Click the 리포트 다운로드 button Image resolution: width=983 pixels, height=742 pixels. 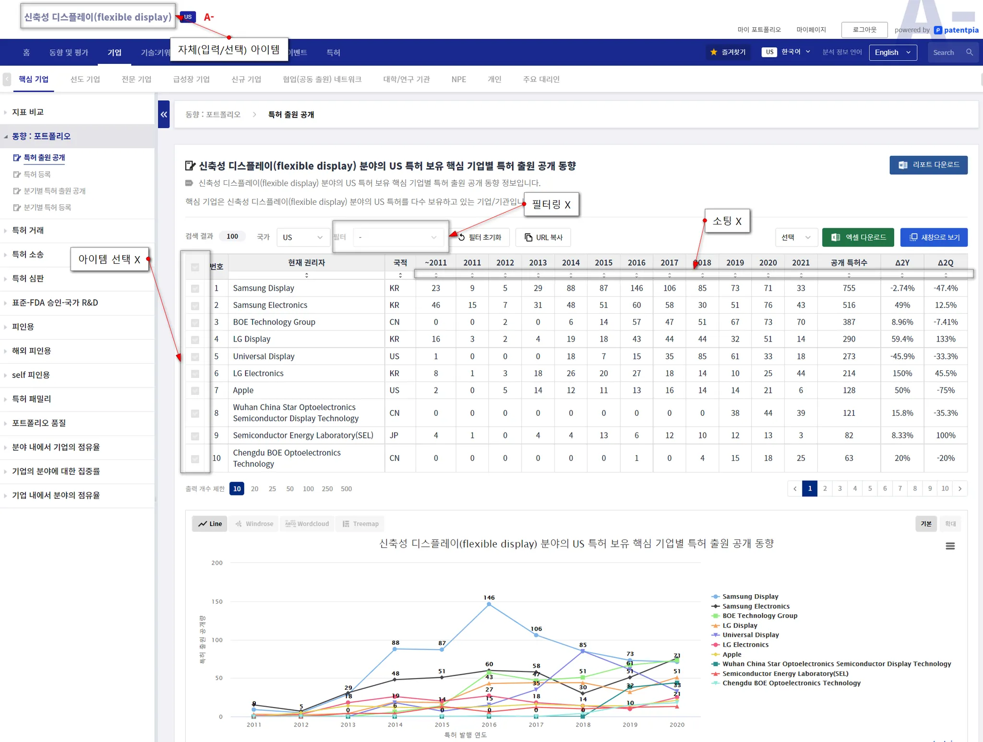tap(928, 165)
